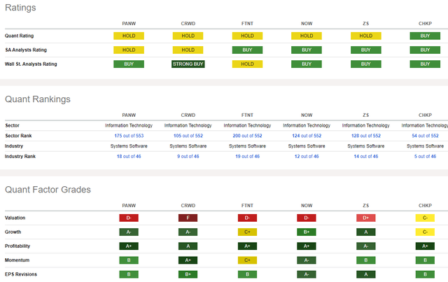Open ZS sector rank 128 out of 552
This screenshot has width=448, height=282.
click(x=366, y=136)
